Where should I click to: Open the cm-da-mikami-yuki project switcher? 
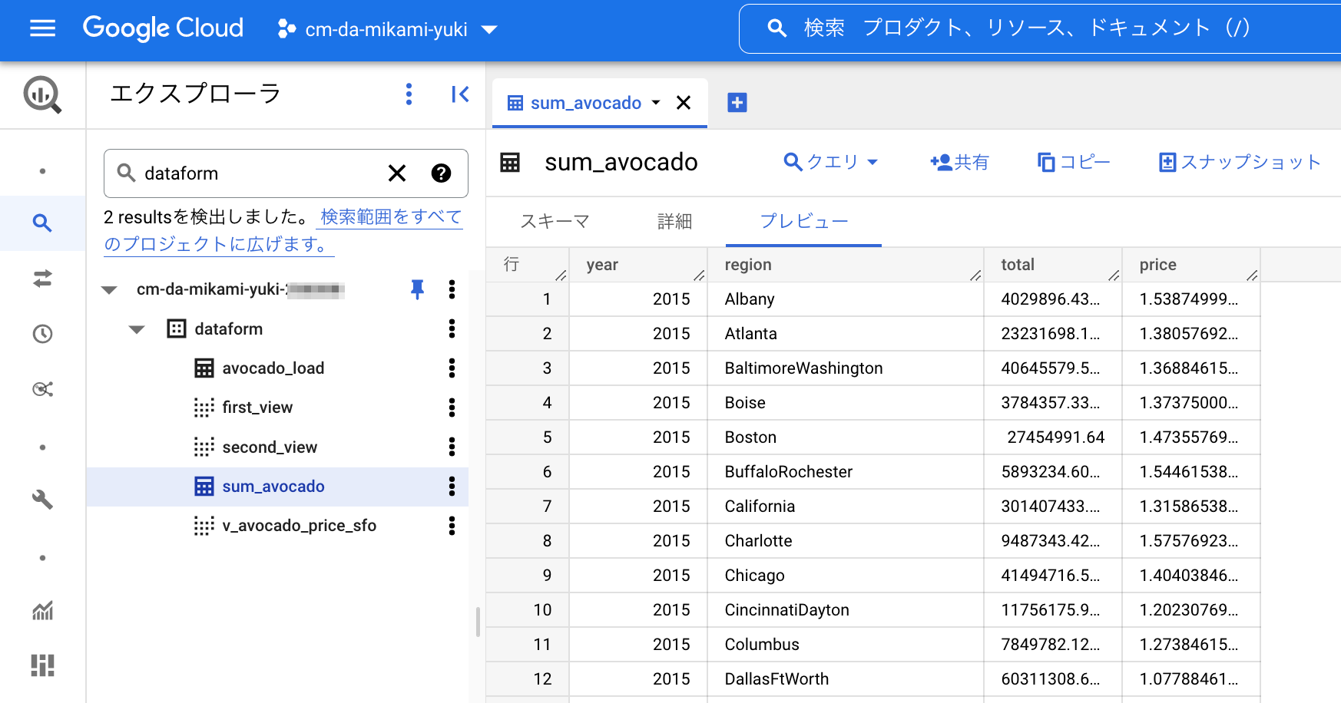pos(389,29)
